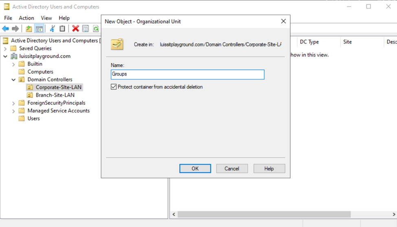397x227 pixels.
Task: Click the Users folder icon in tree
Action: pos(22,118)
